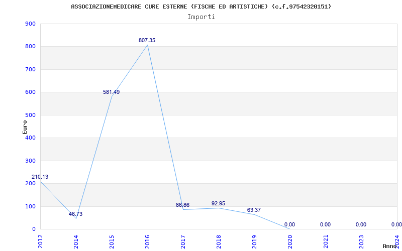Click the 0.00 label above 2021
This screenshot has height=251, width=402.
click(325, 224)
